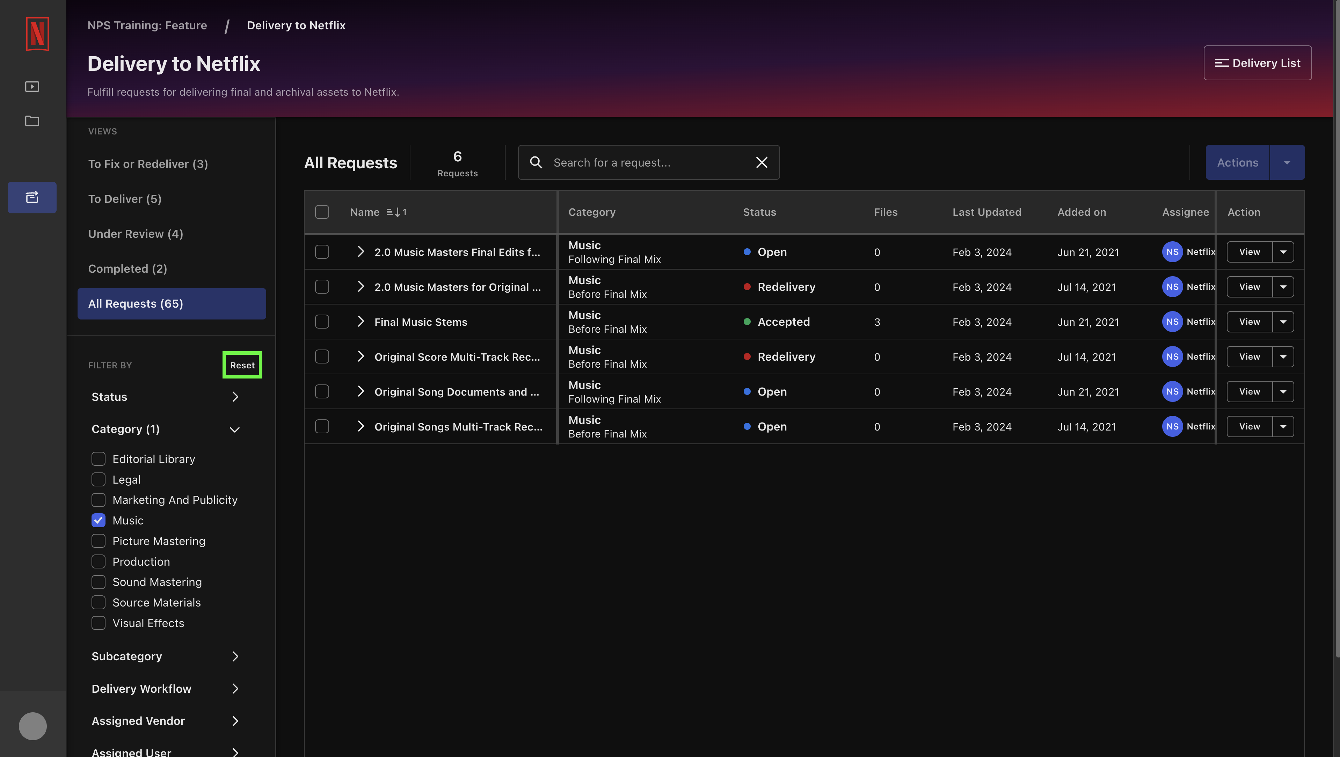Open the folder sidebar icon
The image size is (1340, 757).
coord(32,120)
